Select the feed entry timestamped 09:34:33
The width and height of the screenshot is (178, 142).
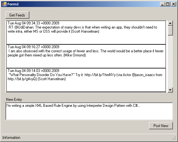tap(86, 32)
